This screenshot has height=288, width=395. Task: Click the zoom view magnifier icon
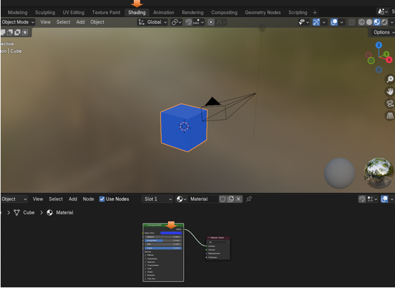[390, 80]
